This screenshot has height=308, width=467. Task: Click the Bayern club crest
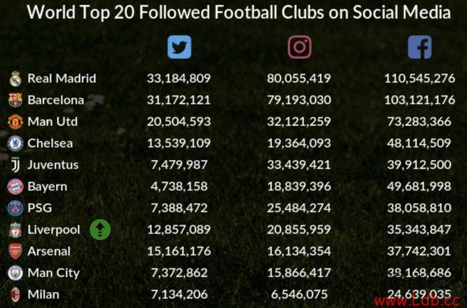[15, 187]
